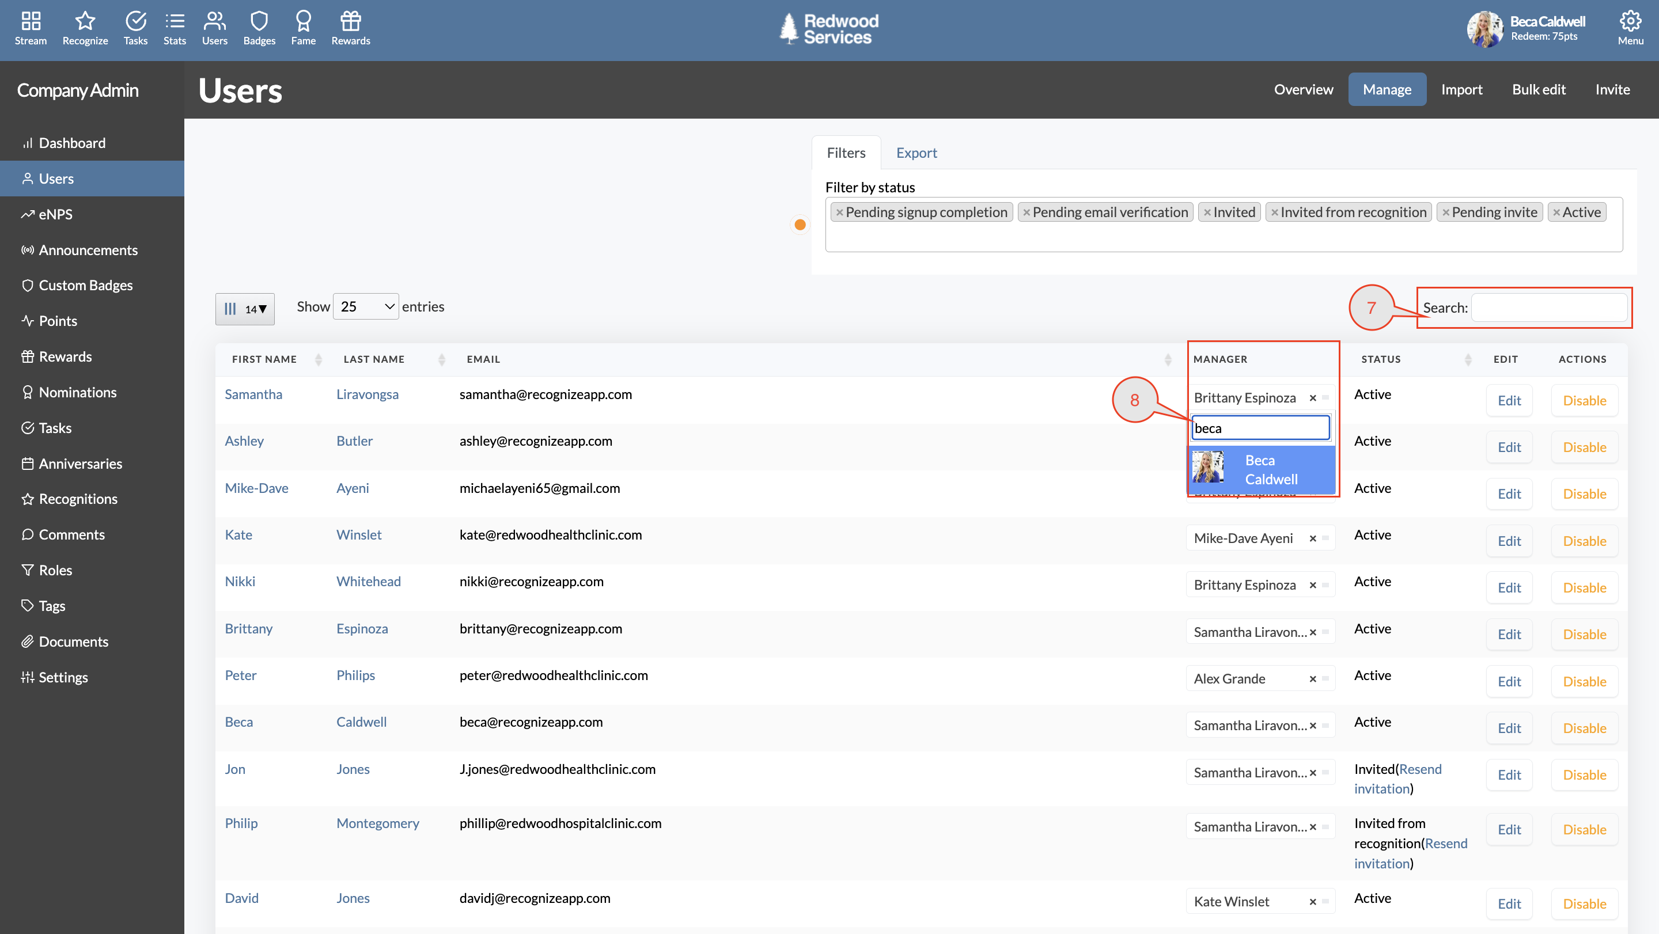This screenshot has height=934, width=1659.
Task: Remove the Pending signup completion filter tag
Action: pos(839,212)
